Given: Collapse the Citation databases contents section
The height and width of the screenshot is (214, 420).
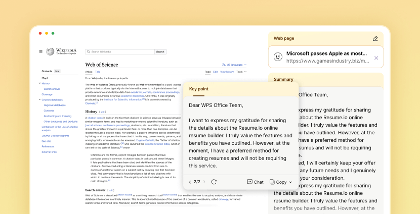Looking at the screenshot, I should 39,99.
